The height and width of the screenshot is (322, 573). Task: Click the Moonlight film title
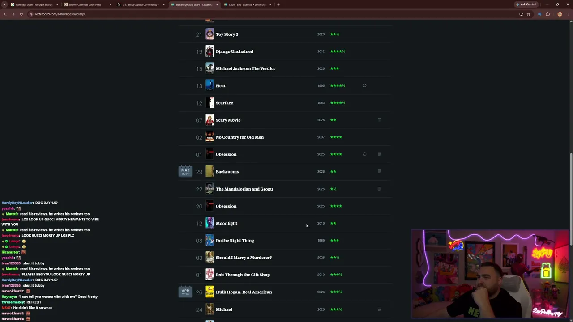(227, 223)
